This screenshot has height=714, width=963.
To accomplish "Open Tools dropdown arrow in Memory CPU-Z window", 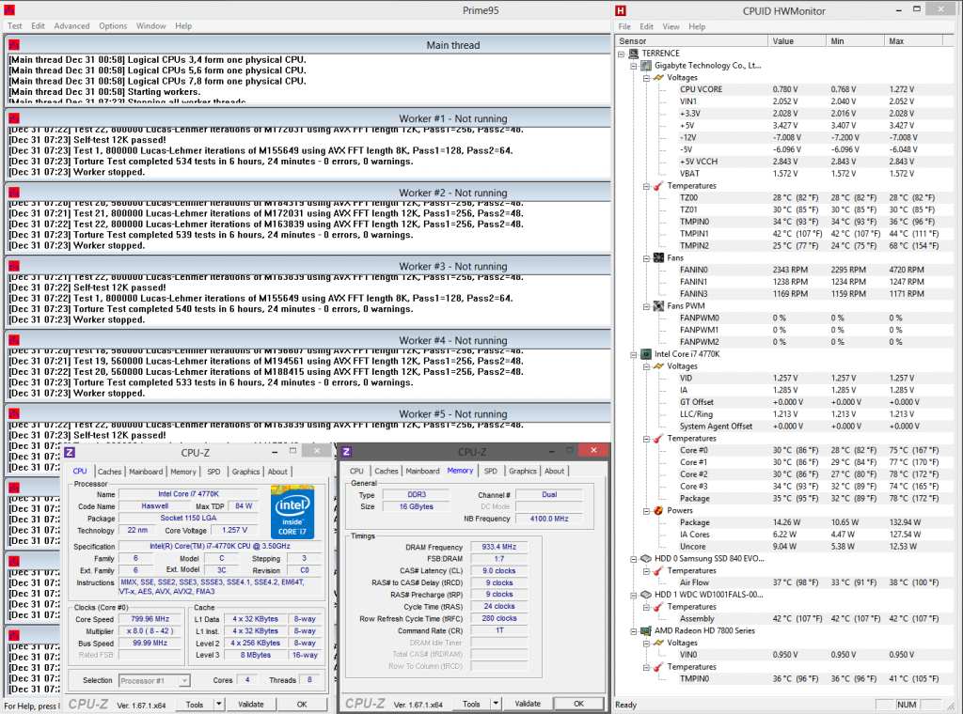I will tap(496, 704).
